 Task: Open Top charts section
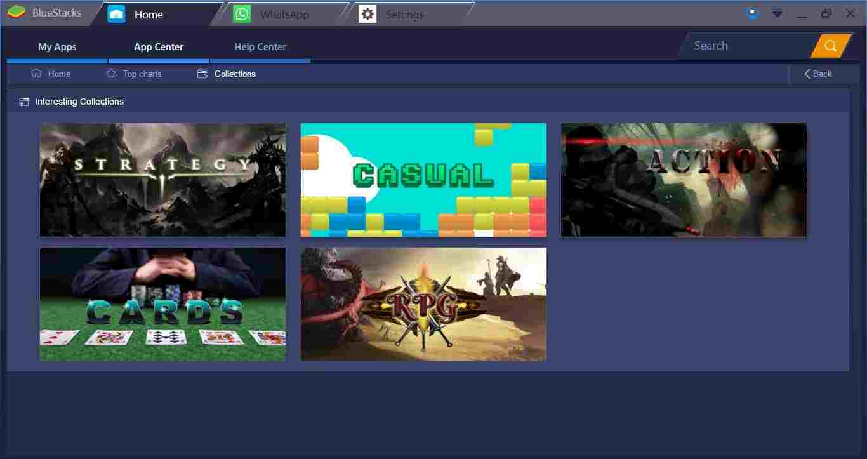coord(133,74)
